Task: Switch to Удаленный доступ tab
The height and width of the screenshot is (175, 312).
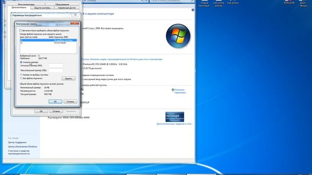Action: [67, 8]
